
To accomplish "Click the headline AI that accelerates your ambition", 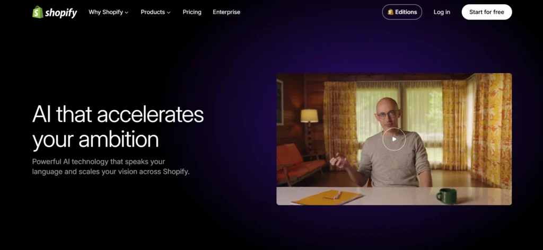I will click(118, 127).
